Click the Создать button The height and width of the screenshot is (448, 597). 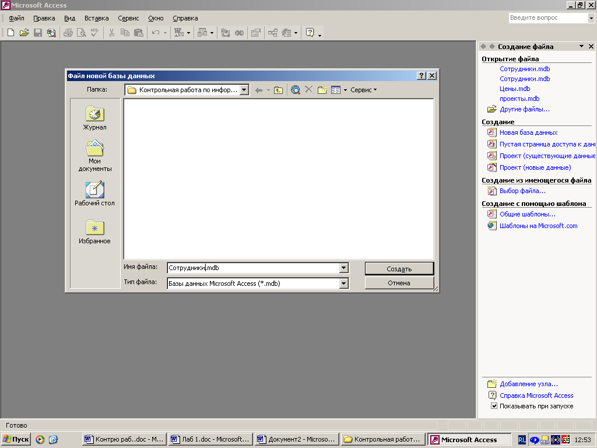point(399,268)
